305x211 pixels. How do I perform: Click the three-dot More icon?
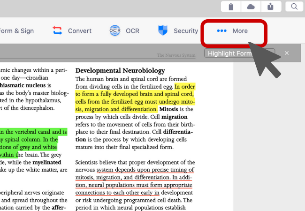tap(222, 30)
